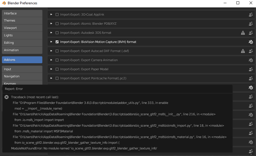
Task: Open the Viewport preferences section
Action: [22, 28]
